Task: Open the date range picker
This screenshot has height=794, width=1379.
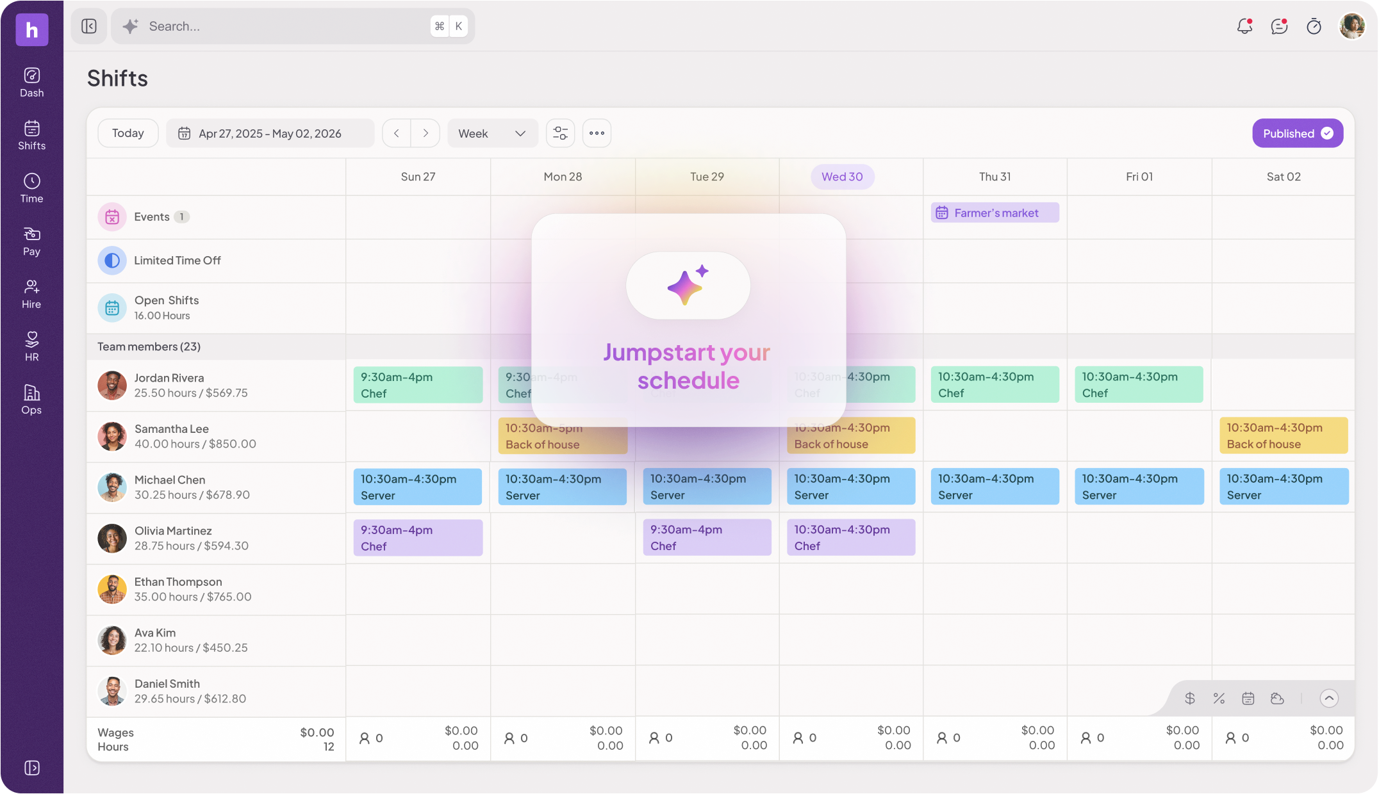Action: [270, 133]
